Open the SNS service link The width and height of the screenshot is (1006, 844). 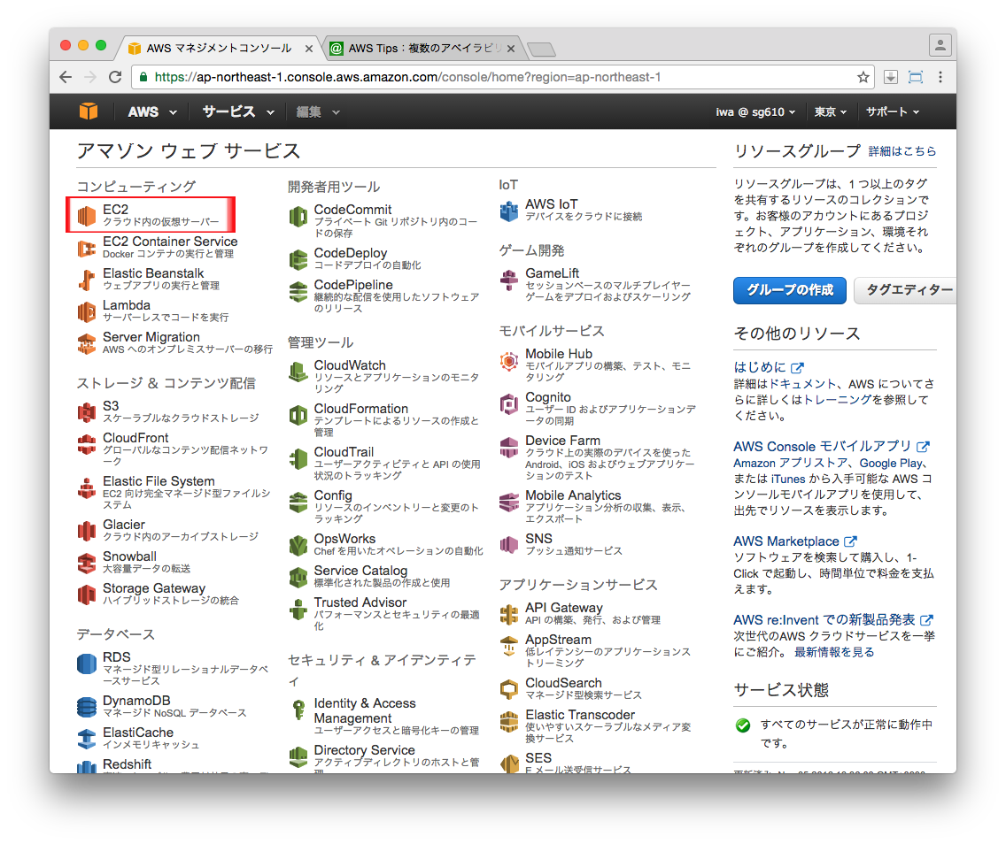(538, 539)
